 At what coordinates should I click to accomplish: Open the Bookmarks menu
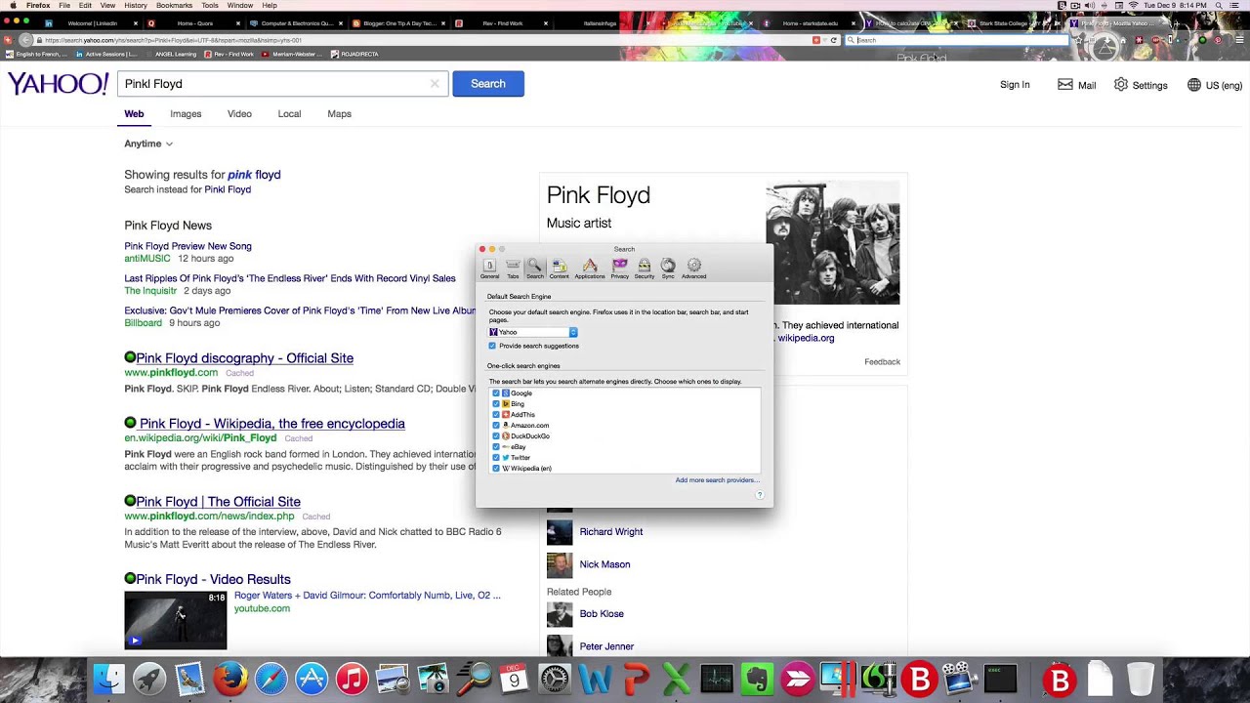tap(175, 6)
